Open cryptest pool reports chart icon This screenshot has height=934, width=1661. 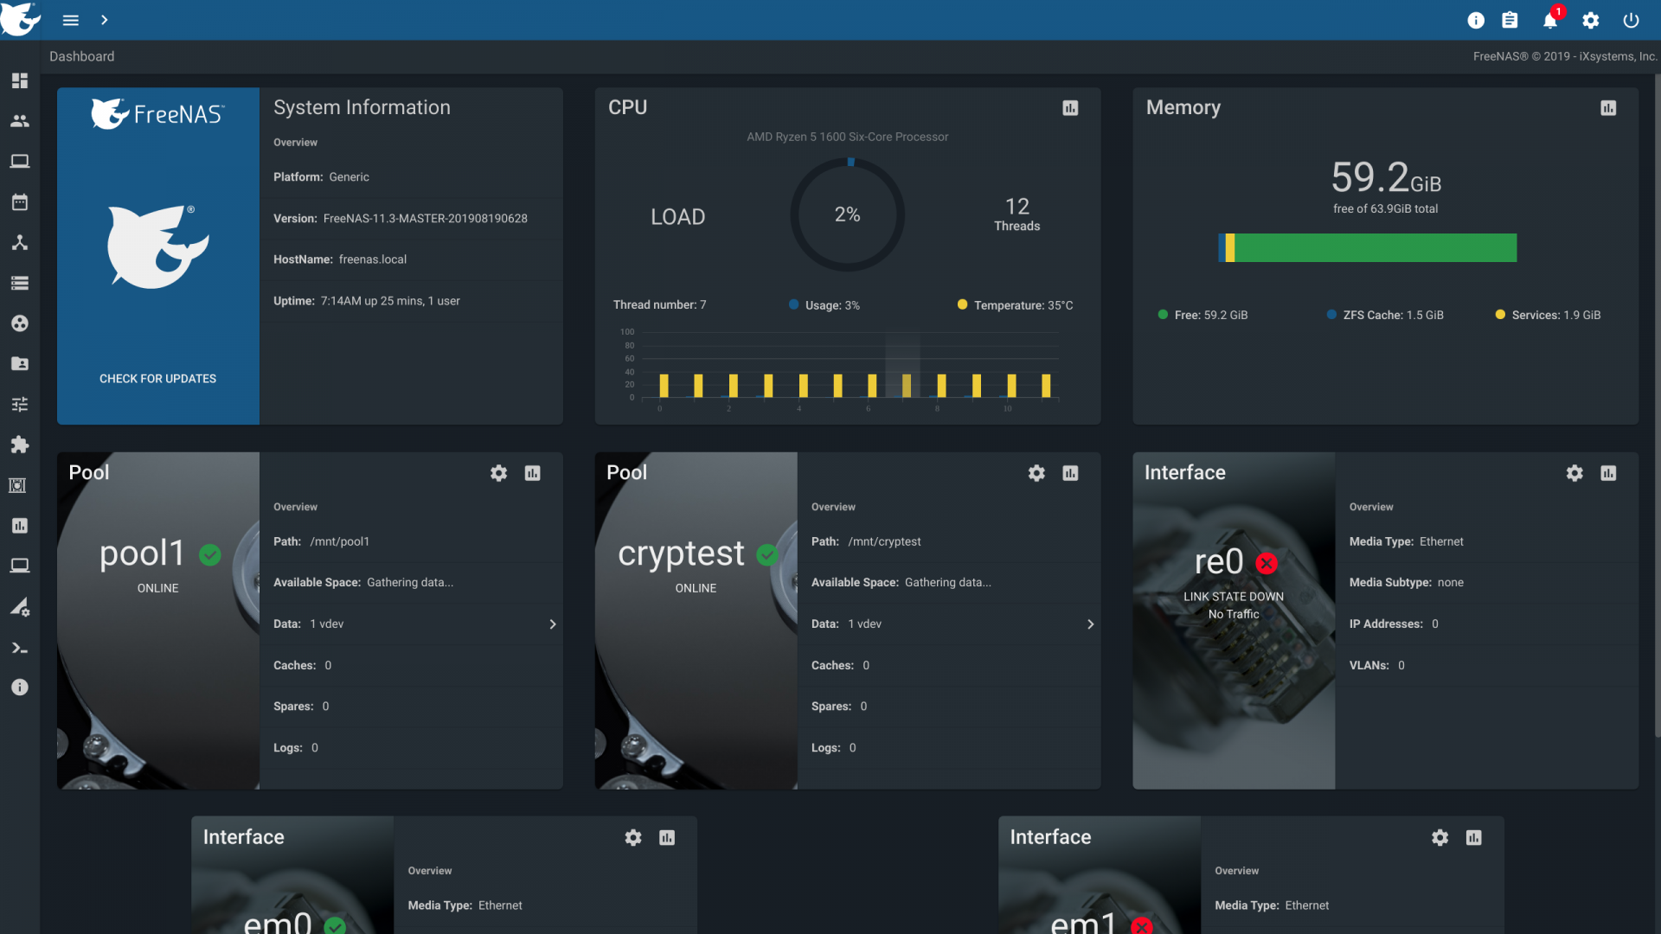click(1070, 473)
